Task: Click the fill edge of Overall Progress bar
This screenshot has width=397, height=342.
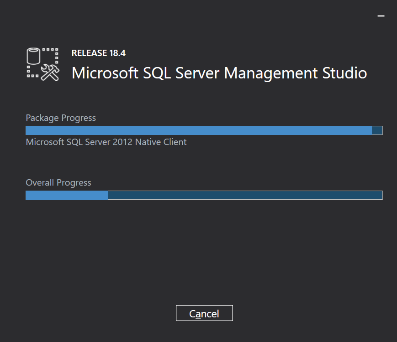Action: click(107, 195)
